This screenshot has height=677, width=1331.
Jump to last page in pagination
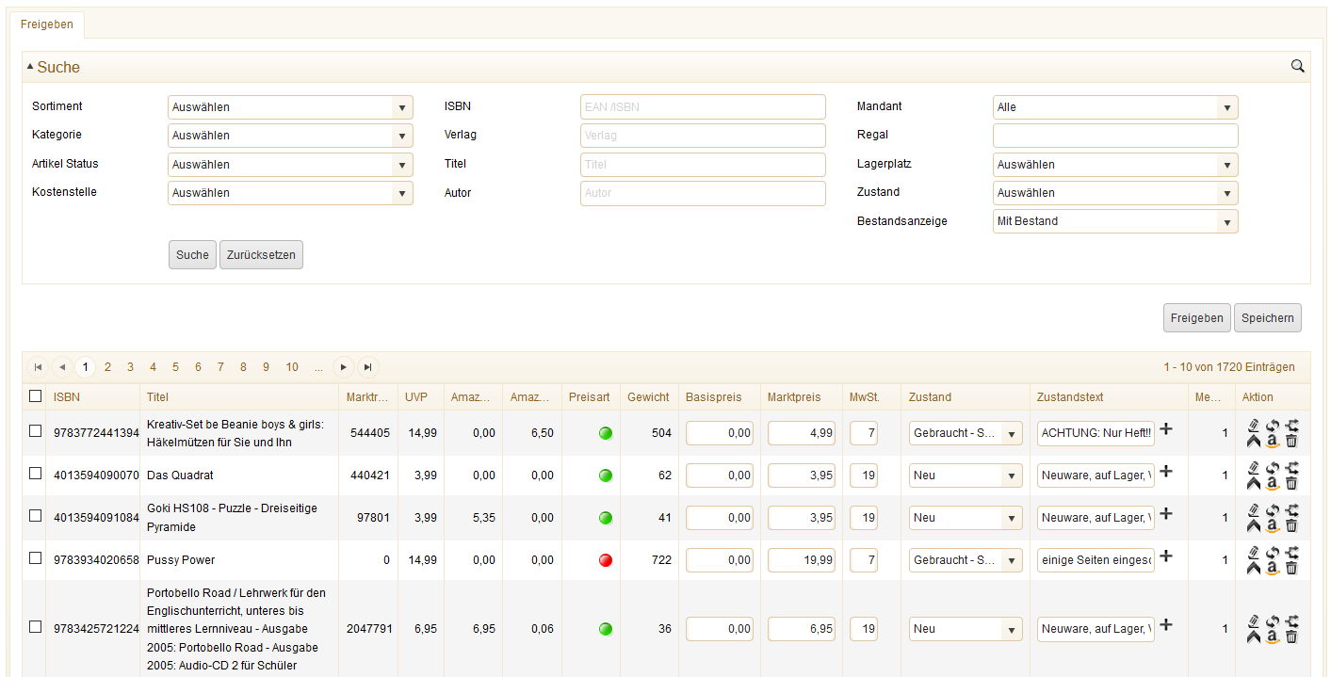(x=368, y=367)
